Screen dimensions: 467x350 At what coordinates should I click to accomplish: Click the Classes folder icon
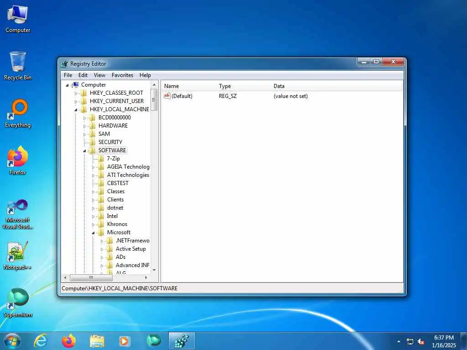click(101, 191)
